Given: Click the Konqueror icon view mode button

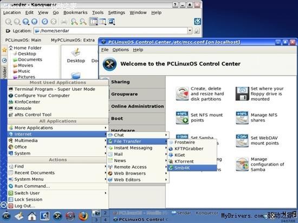Looking at the screenshot, I should [94, 22].
